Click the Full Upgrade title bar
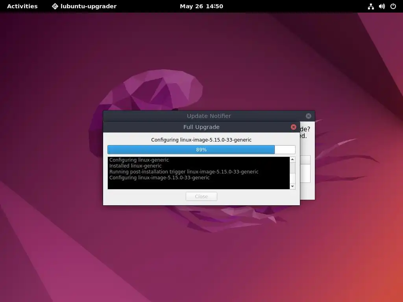Screen dimensions: 403x302 [201, 127]
